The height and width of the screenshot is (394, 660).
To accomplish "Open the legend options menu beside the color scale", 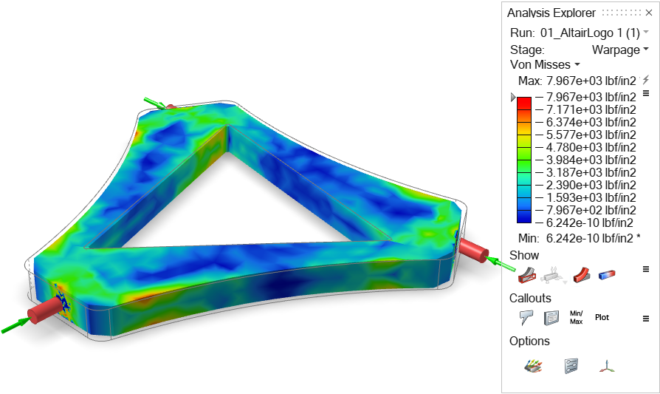I will (646, 93).
